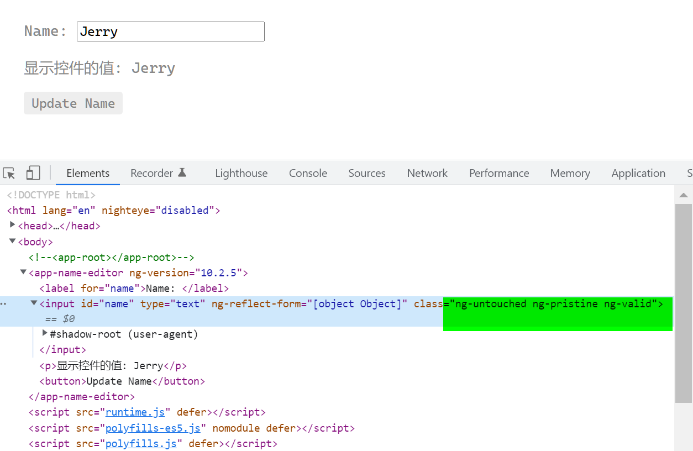Collapse the body element node
Viewport: 693px width, 451px height.
click(x=13, y=241)
